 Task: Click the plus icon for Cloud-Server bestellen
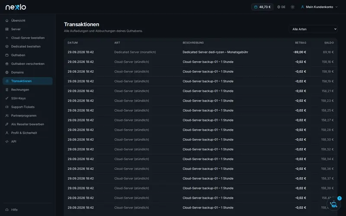pyautogui.click(x=7, y=38)
